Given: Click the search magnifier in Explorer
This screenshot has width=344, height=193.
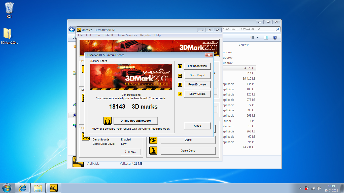Looking at the screenshot, I should tap(278, 29).
